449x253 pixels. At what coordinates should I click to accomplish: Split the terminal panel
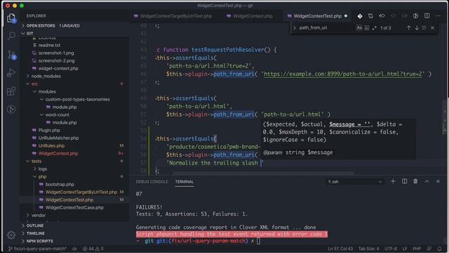click(404, 181)
